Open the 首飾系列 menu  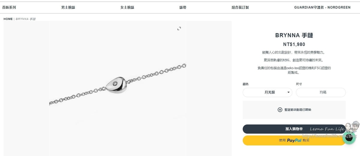tap(9, 7)
